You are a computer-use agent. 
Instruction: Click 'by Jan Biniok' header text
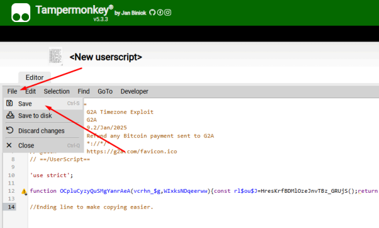pos(130,13)
